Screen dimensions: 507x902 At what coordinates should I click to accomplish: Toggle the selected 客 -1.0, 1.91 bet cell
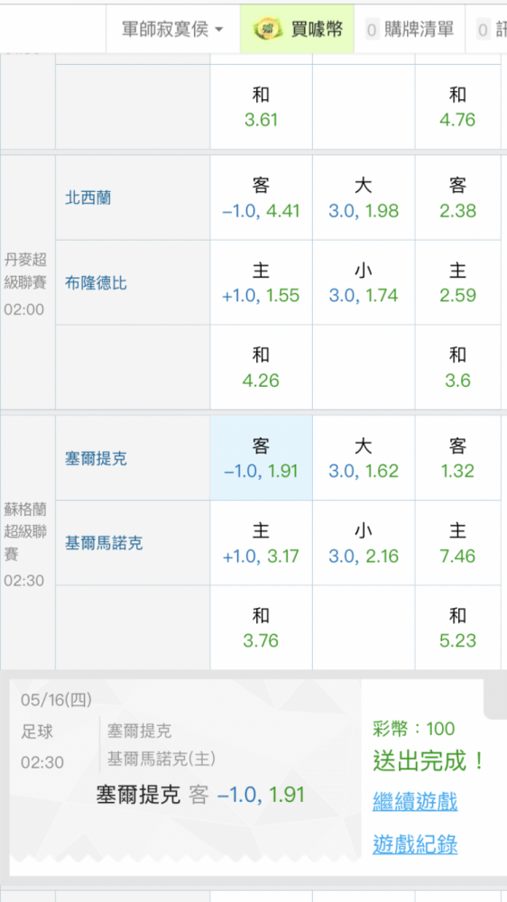tap(262, 458)
